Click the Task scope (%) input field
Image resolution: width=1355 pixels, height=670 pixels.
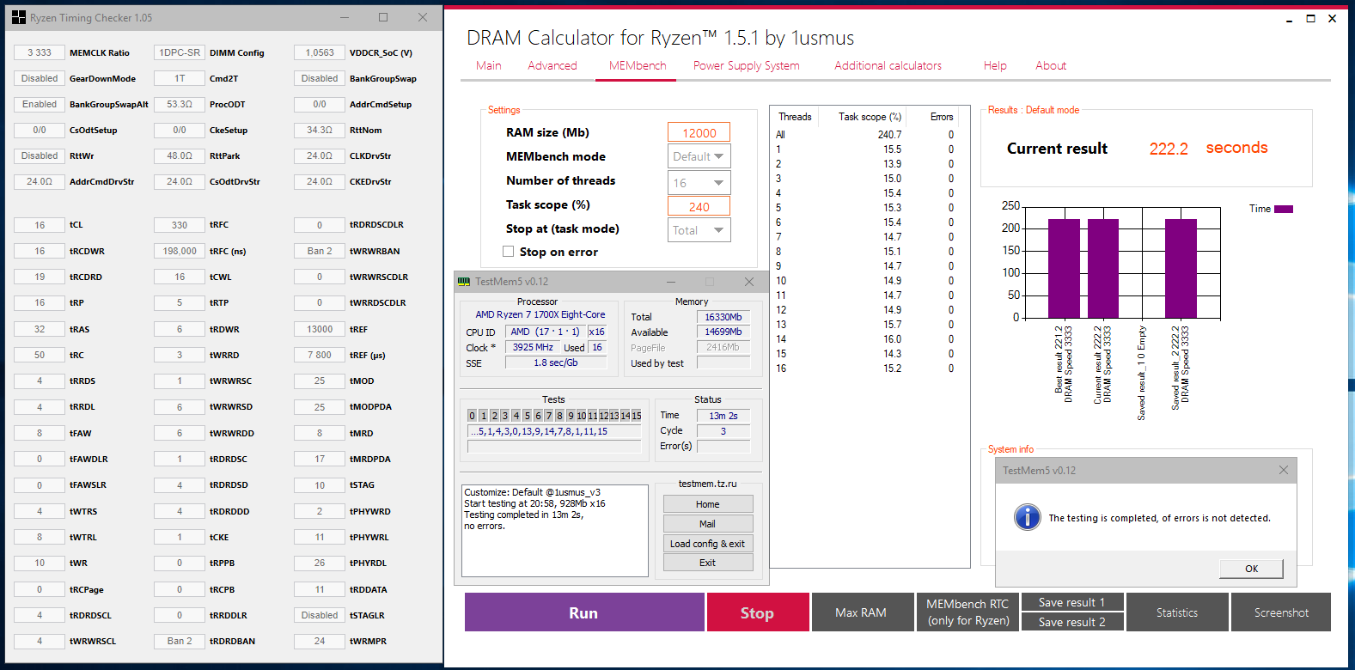click(x=699, y=206)
